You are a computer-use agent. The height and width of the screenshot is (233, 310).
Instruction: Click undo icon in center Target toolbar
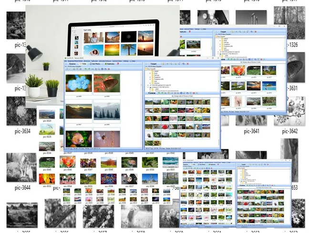[184, 64]
